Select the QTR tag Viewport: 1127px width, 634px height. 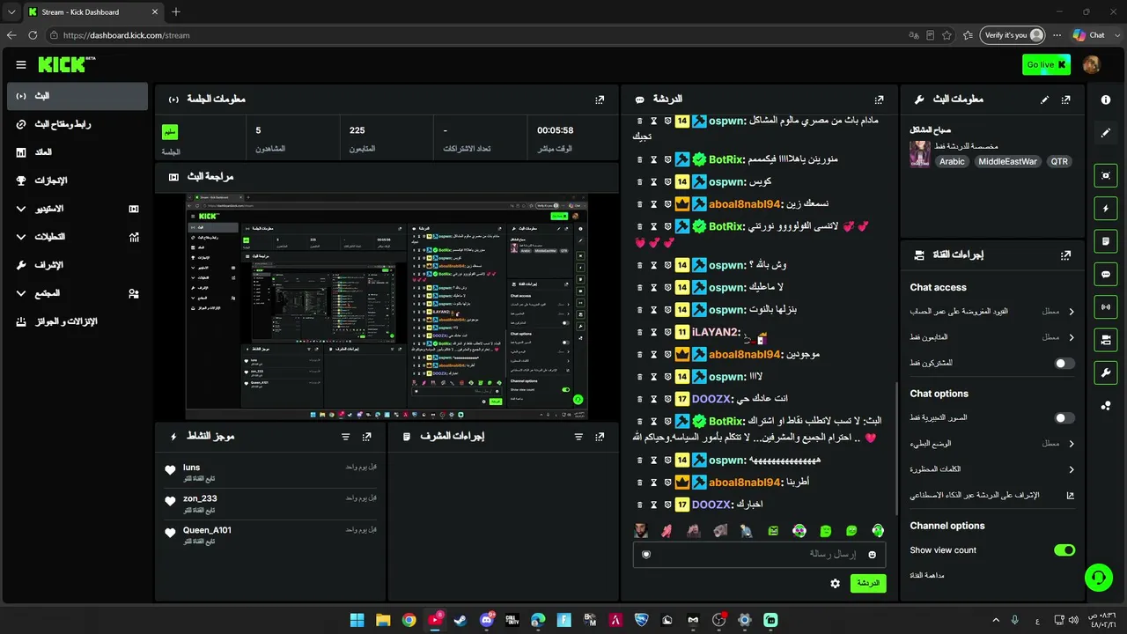click(x=1059, y=162)
